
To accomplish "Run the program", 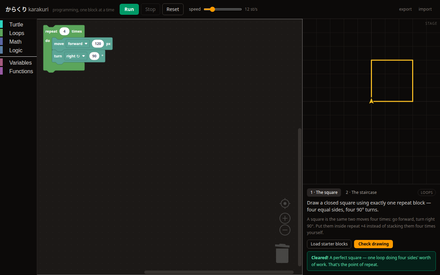I will pyautogui.click(x=129, y=9).
